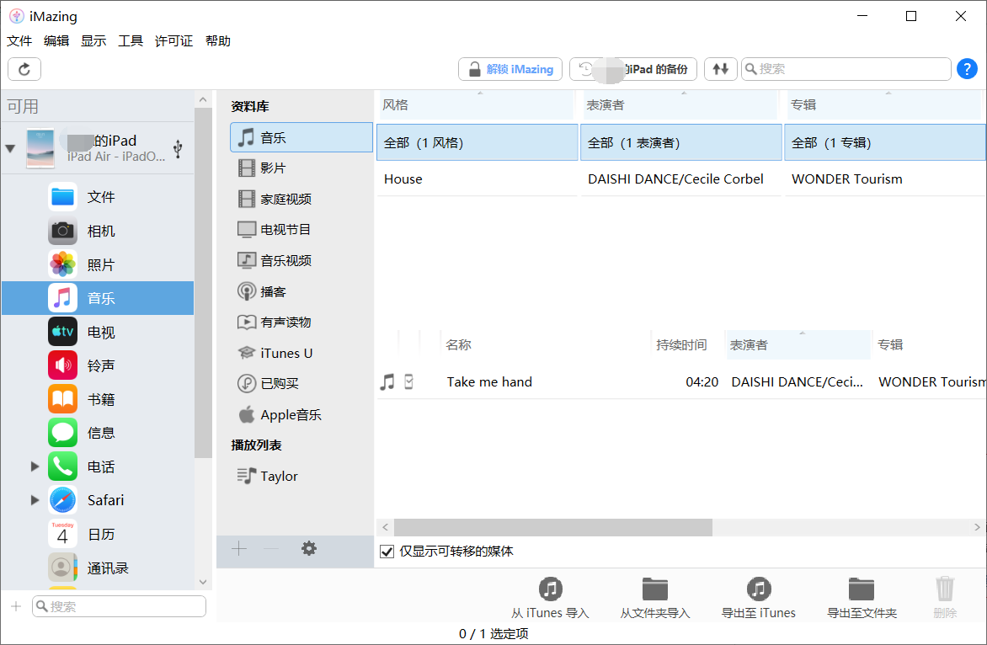Sort the top 表演者 filter column header
Viewport: 987px width, 645px height.
pos(680,105)
